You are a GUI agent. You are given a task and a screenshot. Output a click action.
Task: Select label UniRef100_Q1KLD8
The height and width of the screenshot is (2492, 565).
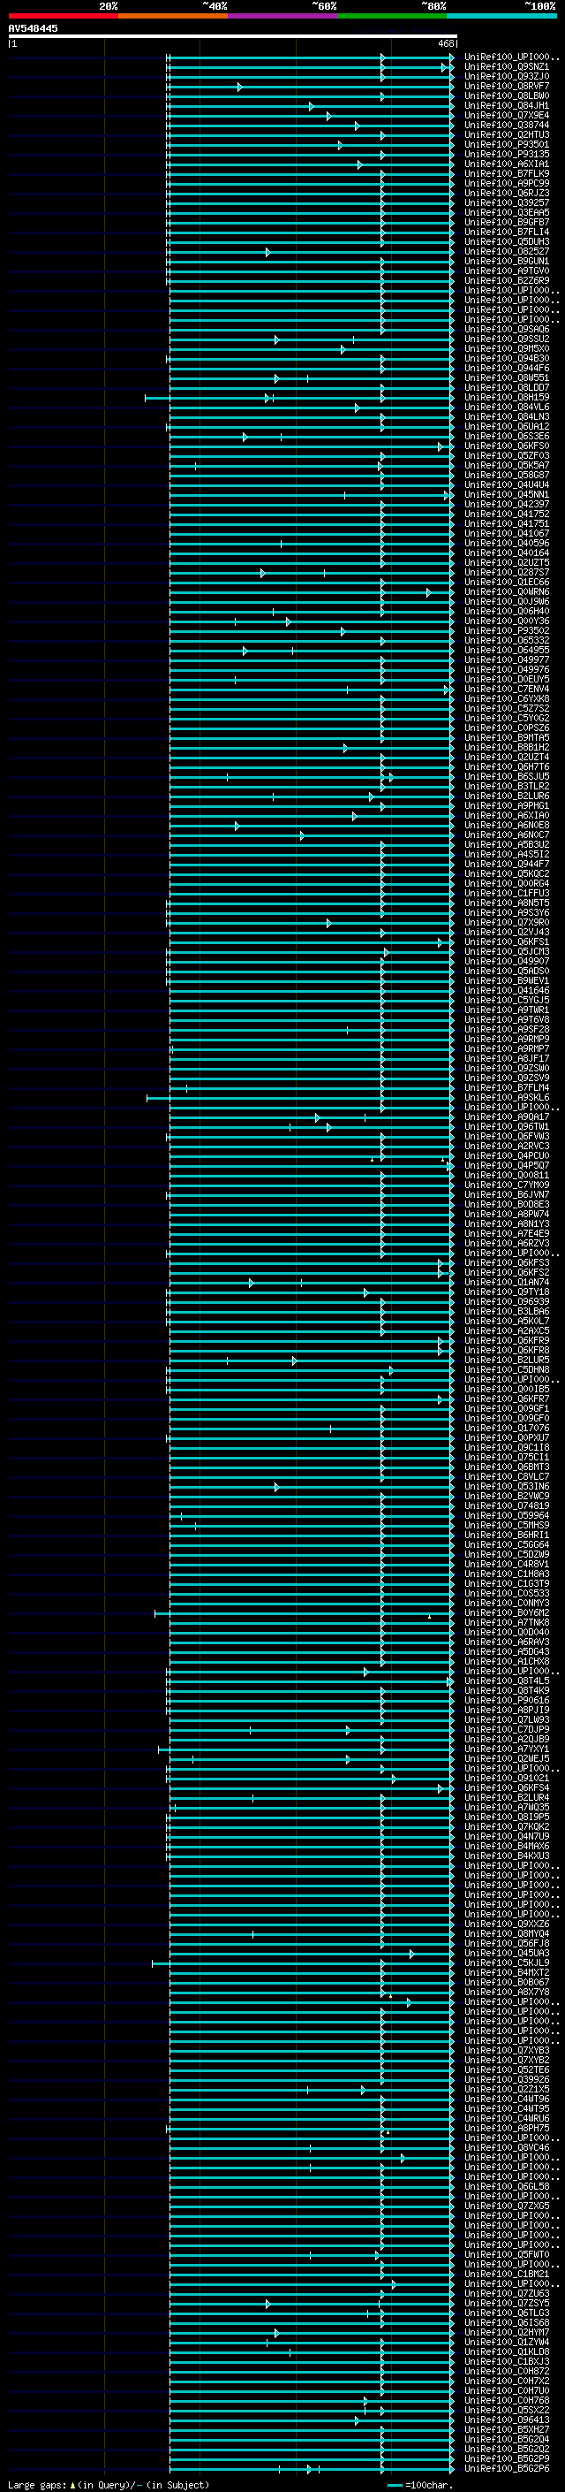(507, 2351)
